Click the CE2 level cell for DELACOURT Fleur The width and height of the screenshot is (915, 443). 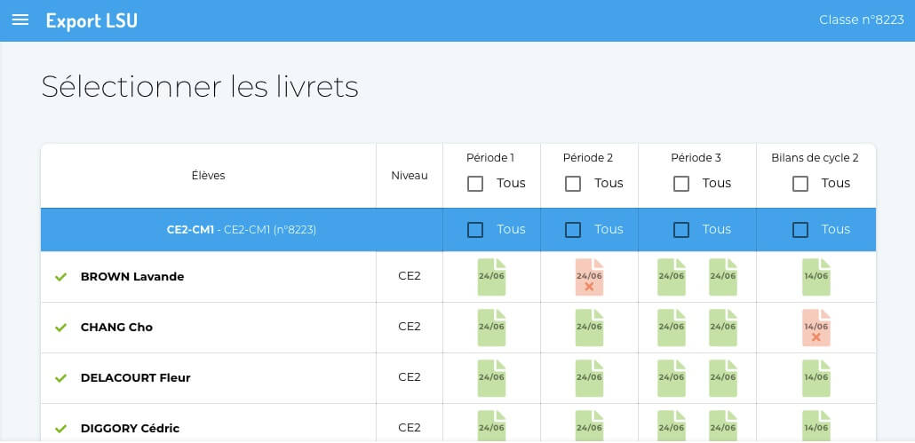(x=409, y=377)
